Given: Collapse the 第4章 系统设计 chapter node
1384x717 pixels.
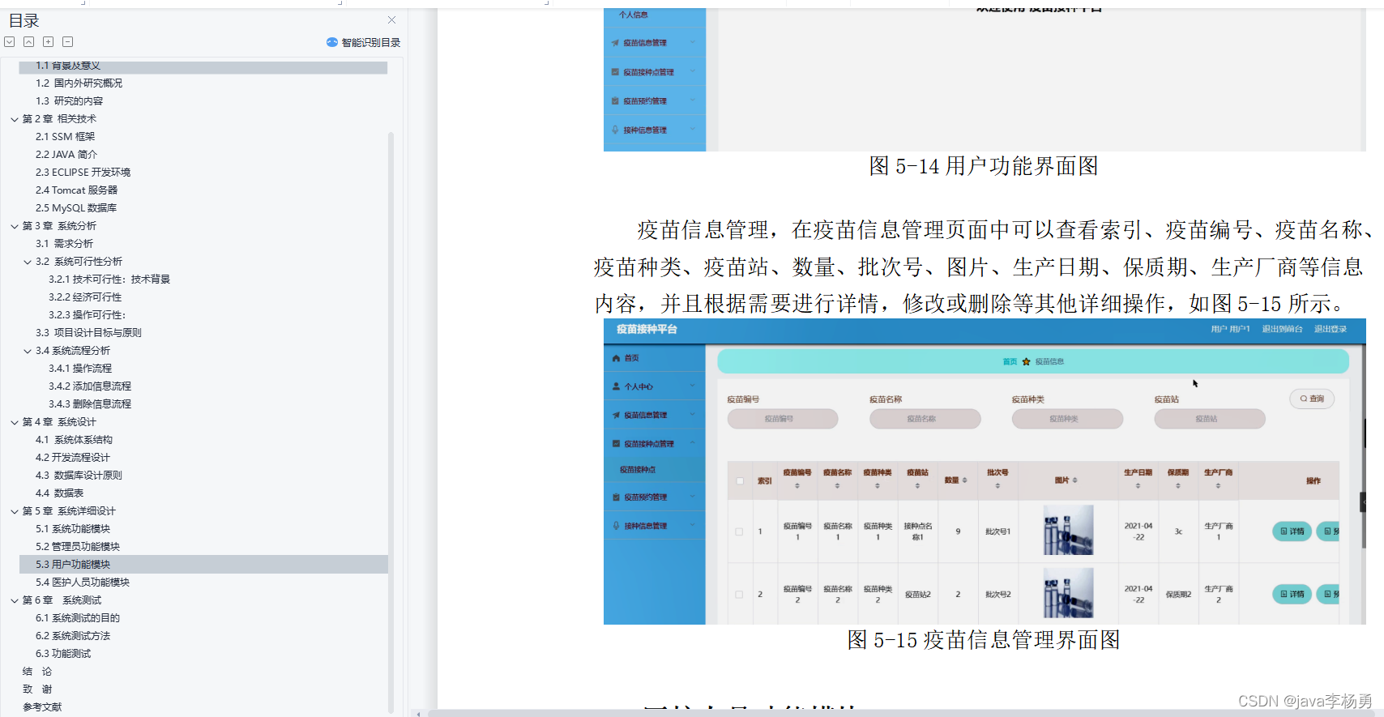Looking at the screenshot, I should 15,422.
